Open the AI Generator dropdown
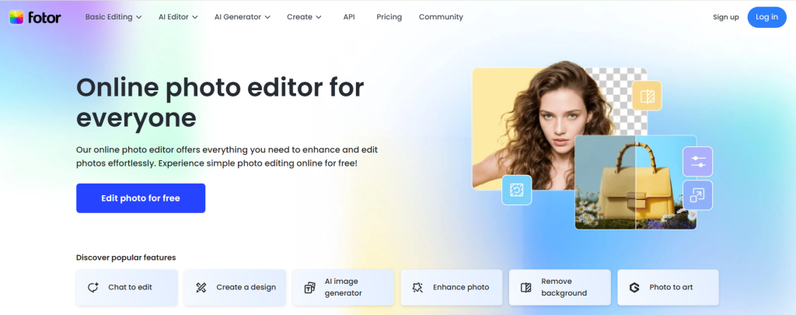Image resolution: width=796 pixels, height=315 pixels. pos(242,17)
